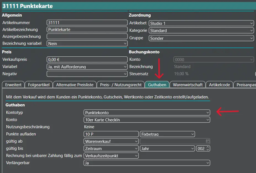Click the Verkaufspreis field showing 0,00 €

(x=87, y=59)
